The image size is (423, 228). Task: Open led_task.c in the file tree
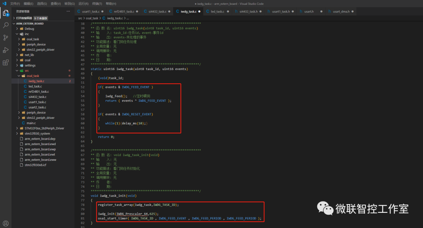point(35,86)
